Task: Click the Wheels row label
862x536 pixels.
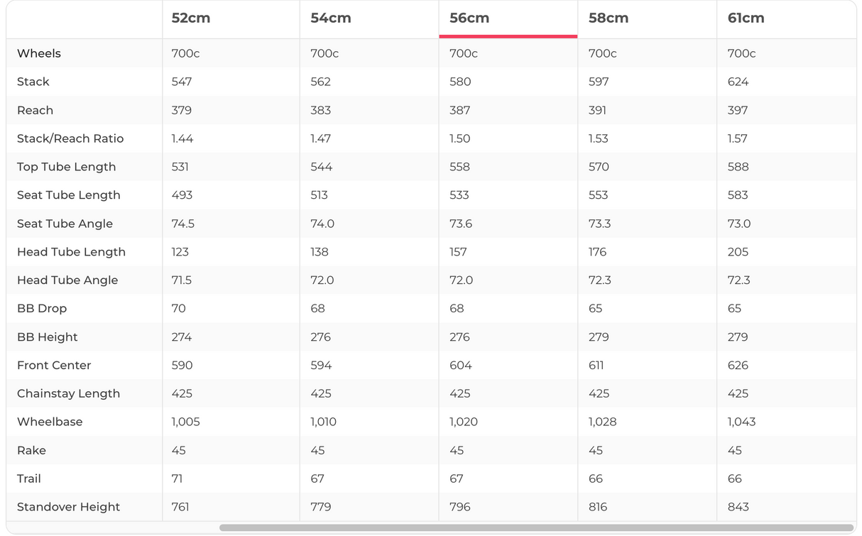Action: tap(39, 53)
